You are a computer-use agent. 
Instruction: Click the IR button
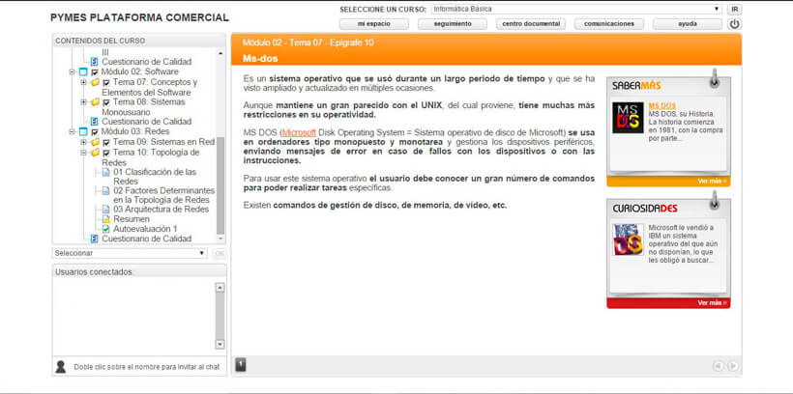735,9
